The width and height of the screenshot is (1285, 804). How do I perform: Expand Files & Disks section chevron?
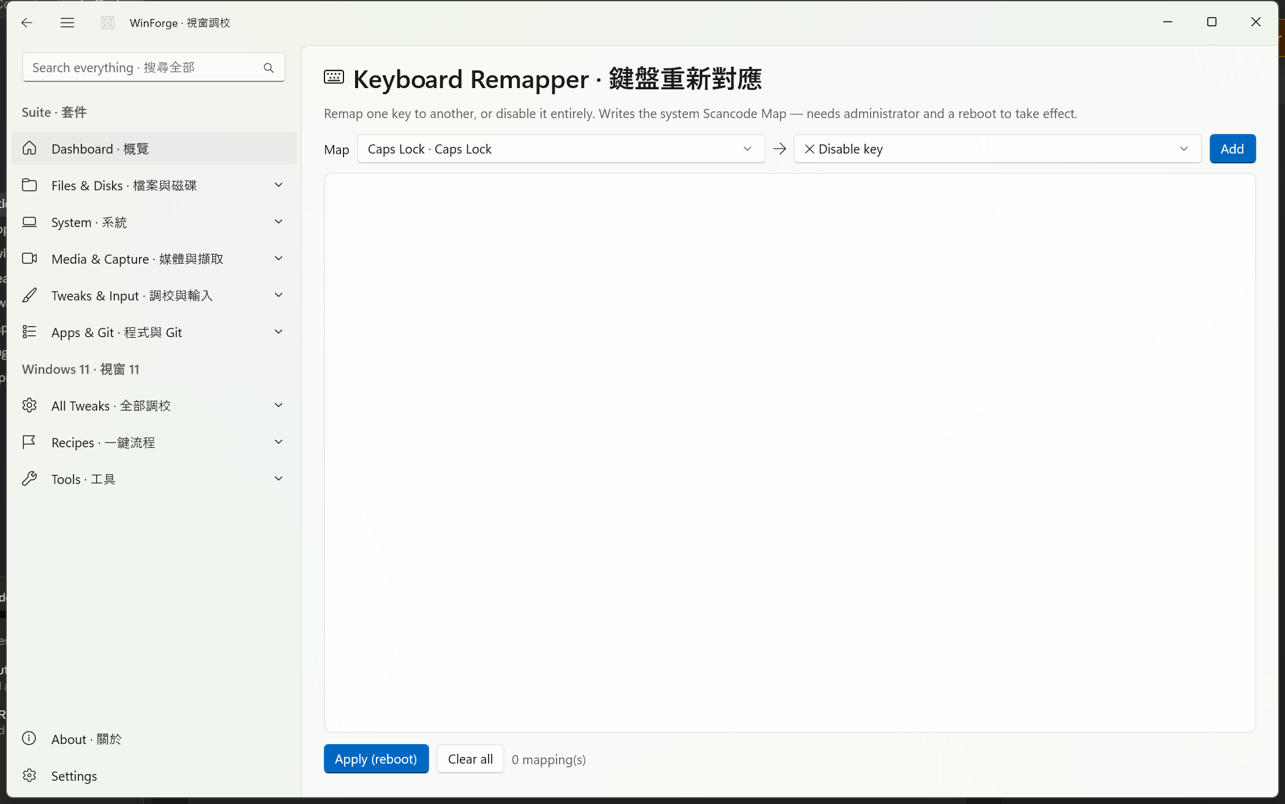279,185
